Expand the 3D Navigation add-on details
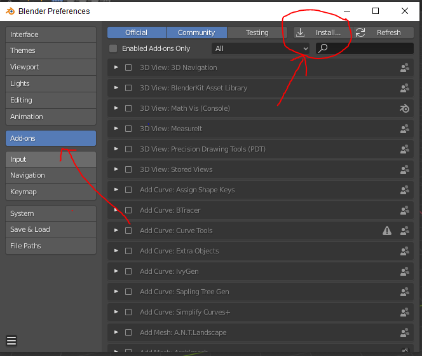 coord(116,67)
